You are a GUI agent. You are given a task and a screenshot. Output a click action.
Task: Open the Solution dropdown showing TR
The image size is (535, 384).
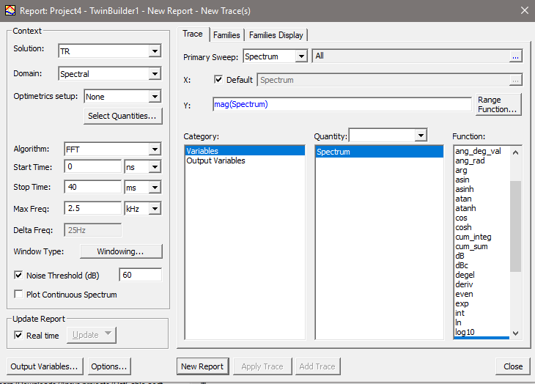[154, 51]
